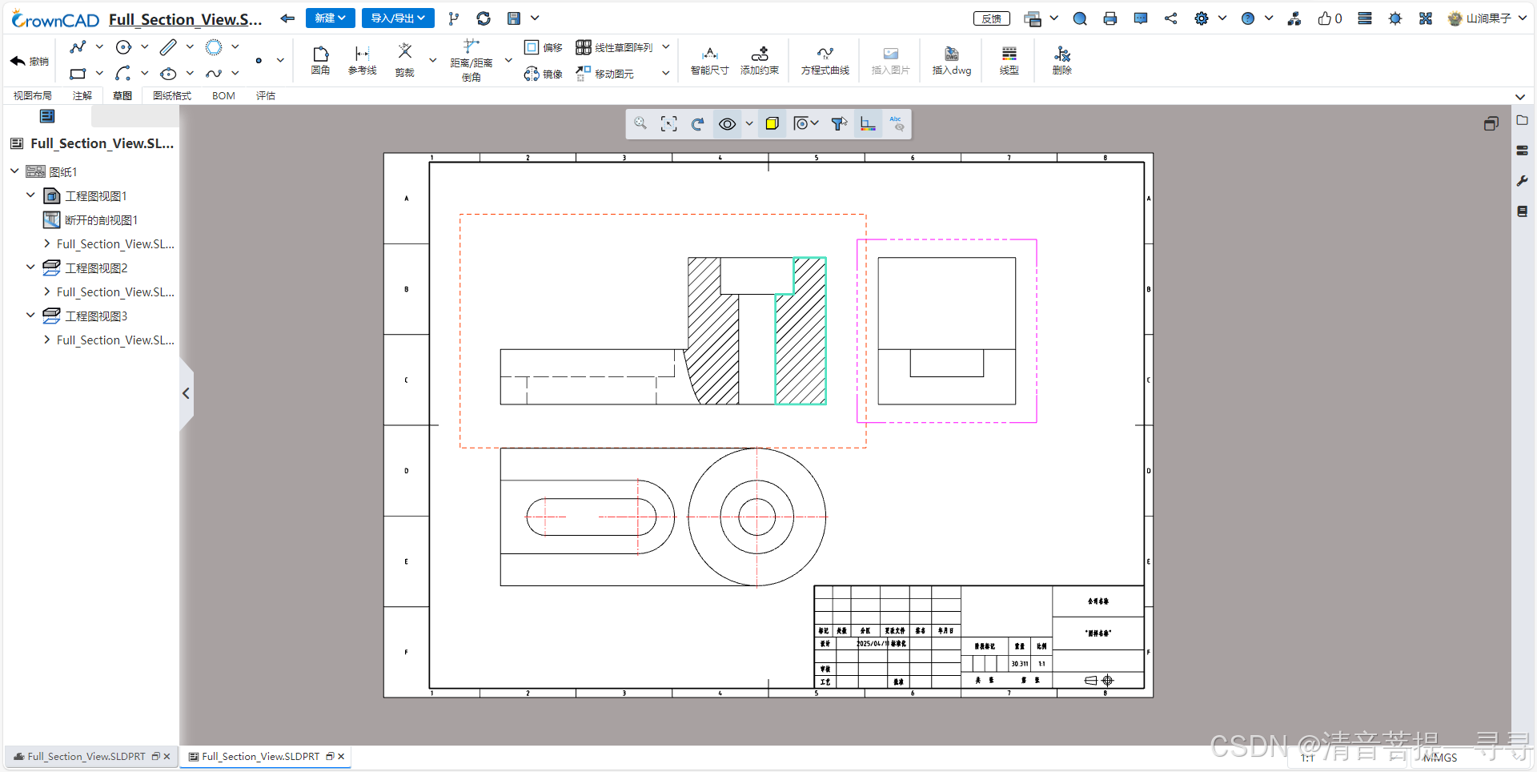Collapse the 工程图视图1 node
Viewport: 1537px width, 772px height.
coord(30,195)
